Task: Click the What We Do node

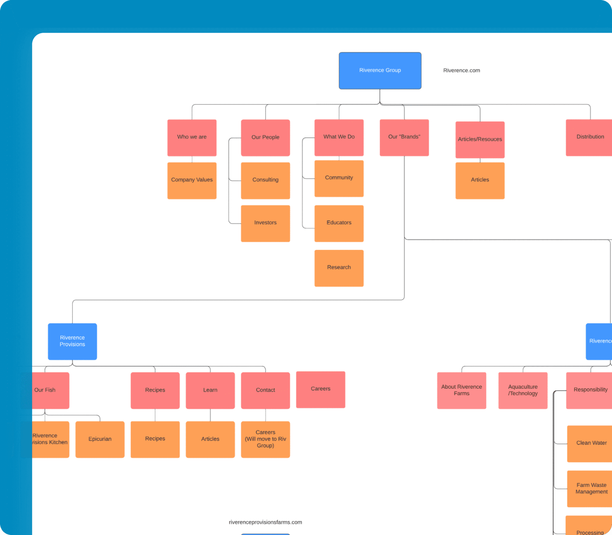Action: pyautogui.click(x=339, y=138)
